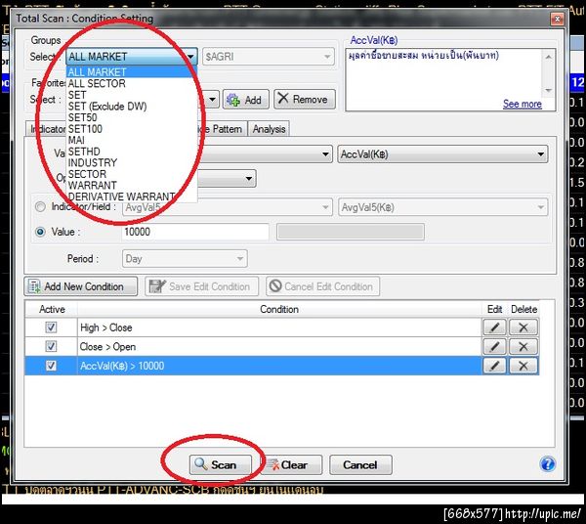Delete the Close > Open condition
586x524 pixels.
[523, 347]
